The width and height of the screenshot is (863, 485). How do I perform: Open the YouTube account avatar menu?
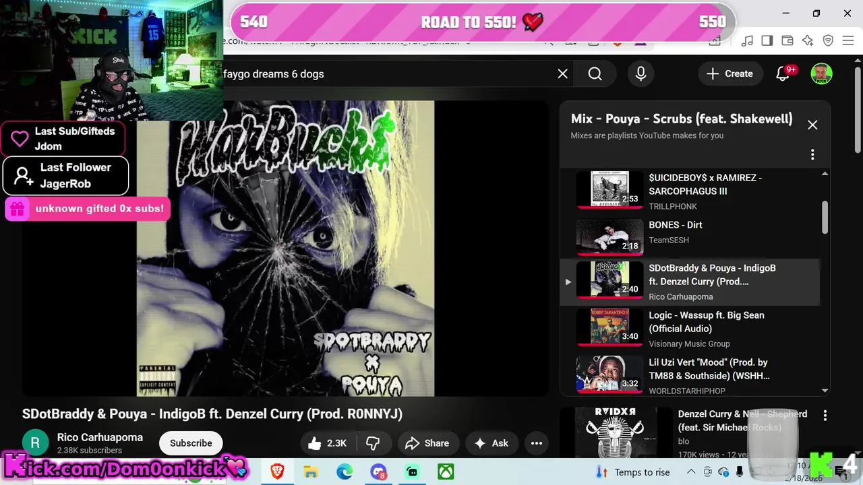(821, 74)
